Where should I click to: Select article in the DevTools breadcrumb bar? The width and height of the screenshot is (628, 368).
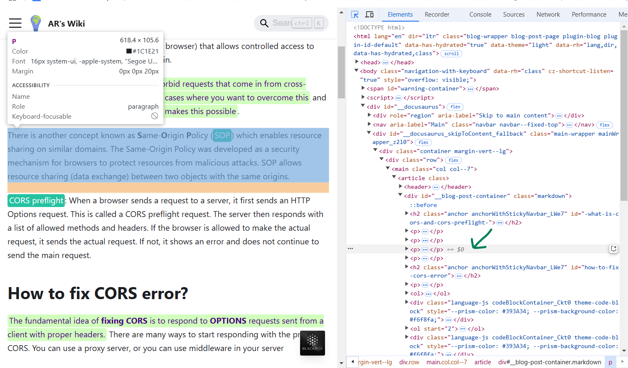[482, 362]
